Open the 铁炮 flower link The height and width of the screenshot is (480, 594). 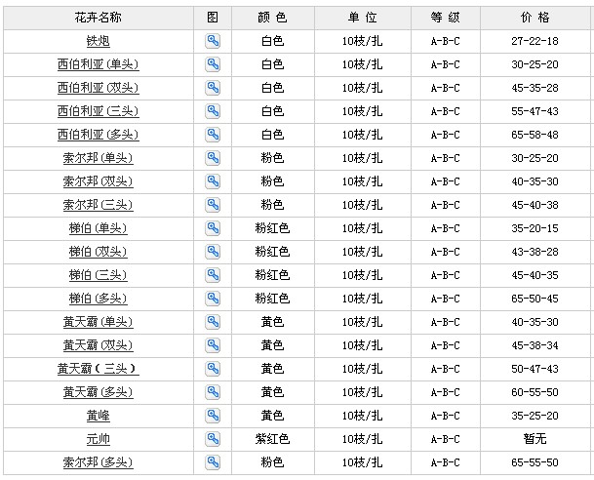click(99, 41)
